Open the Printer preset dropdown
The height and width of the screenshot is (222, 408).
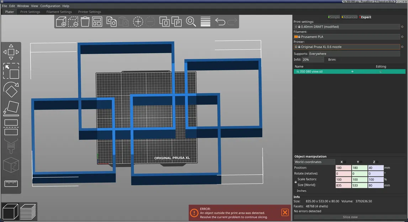pos(346,47)
